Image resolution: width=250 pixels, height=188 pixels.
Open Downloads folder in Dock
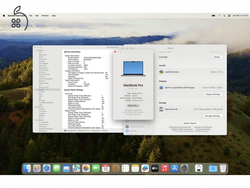tap(213, 168)
